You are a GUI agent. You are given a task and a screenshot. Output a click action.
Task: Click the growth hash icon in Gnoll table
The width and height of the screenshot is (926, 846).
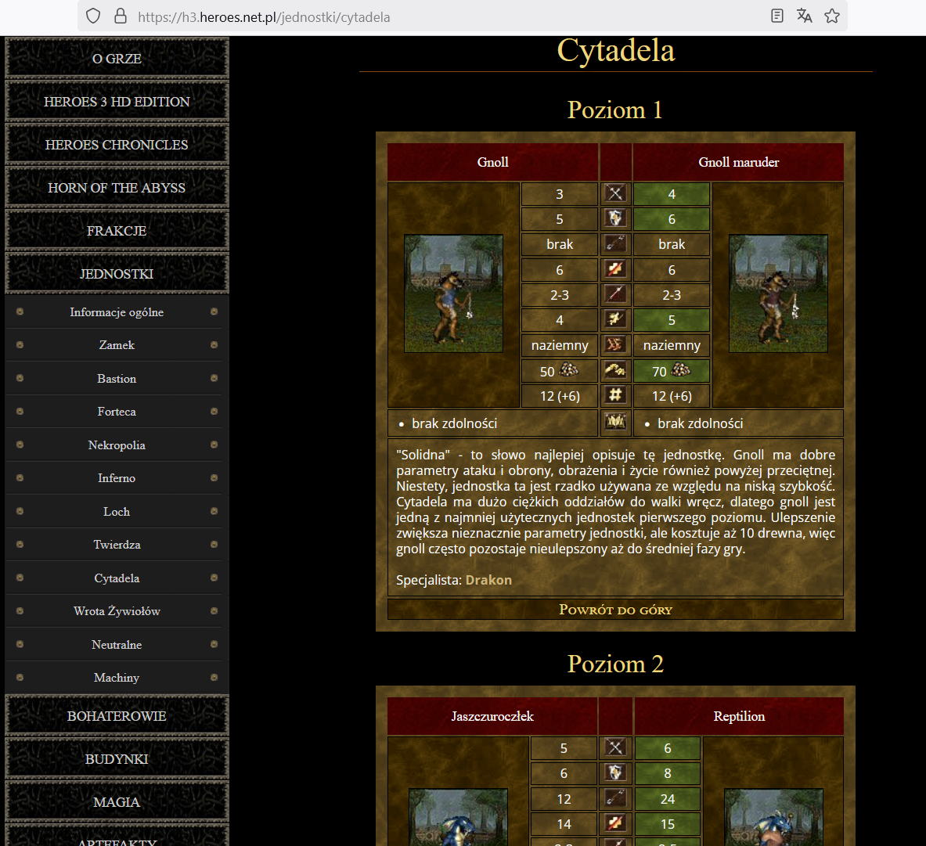(x=615, y=395)
